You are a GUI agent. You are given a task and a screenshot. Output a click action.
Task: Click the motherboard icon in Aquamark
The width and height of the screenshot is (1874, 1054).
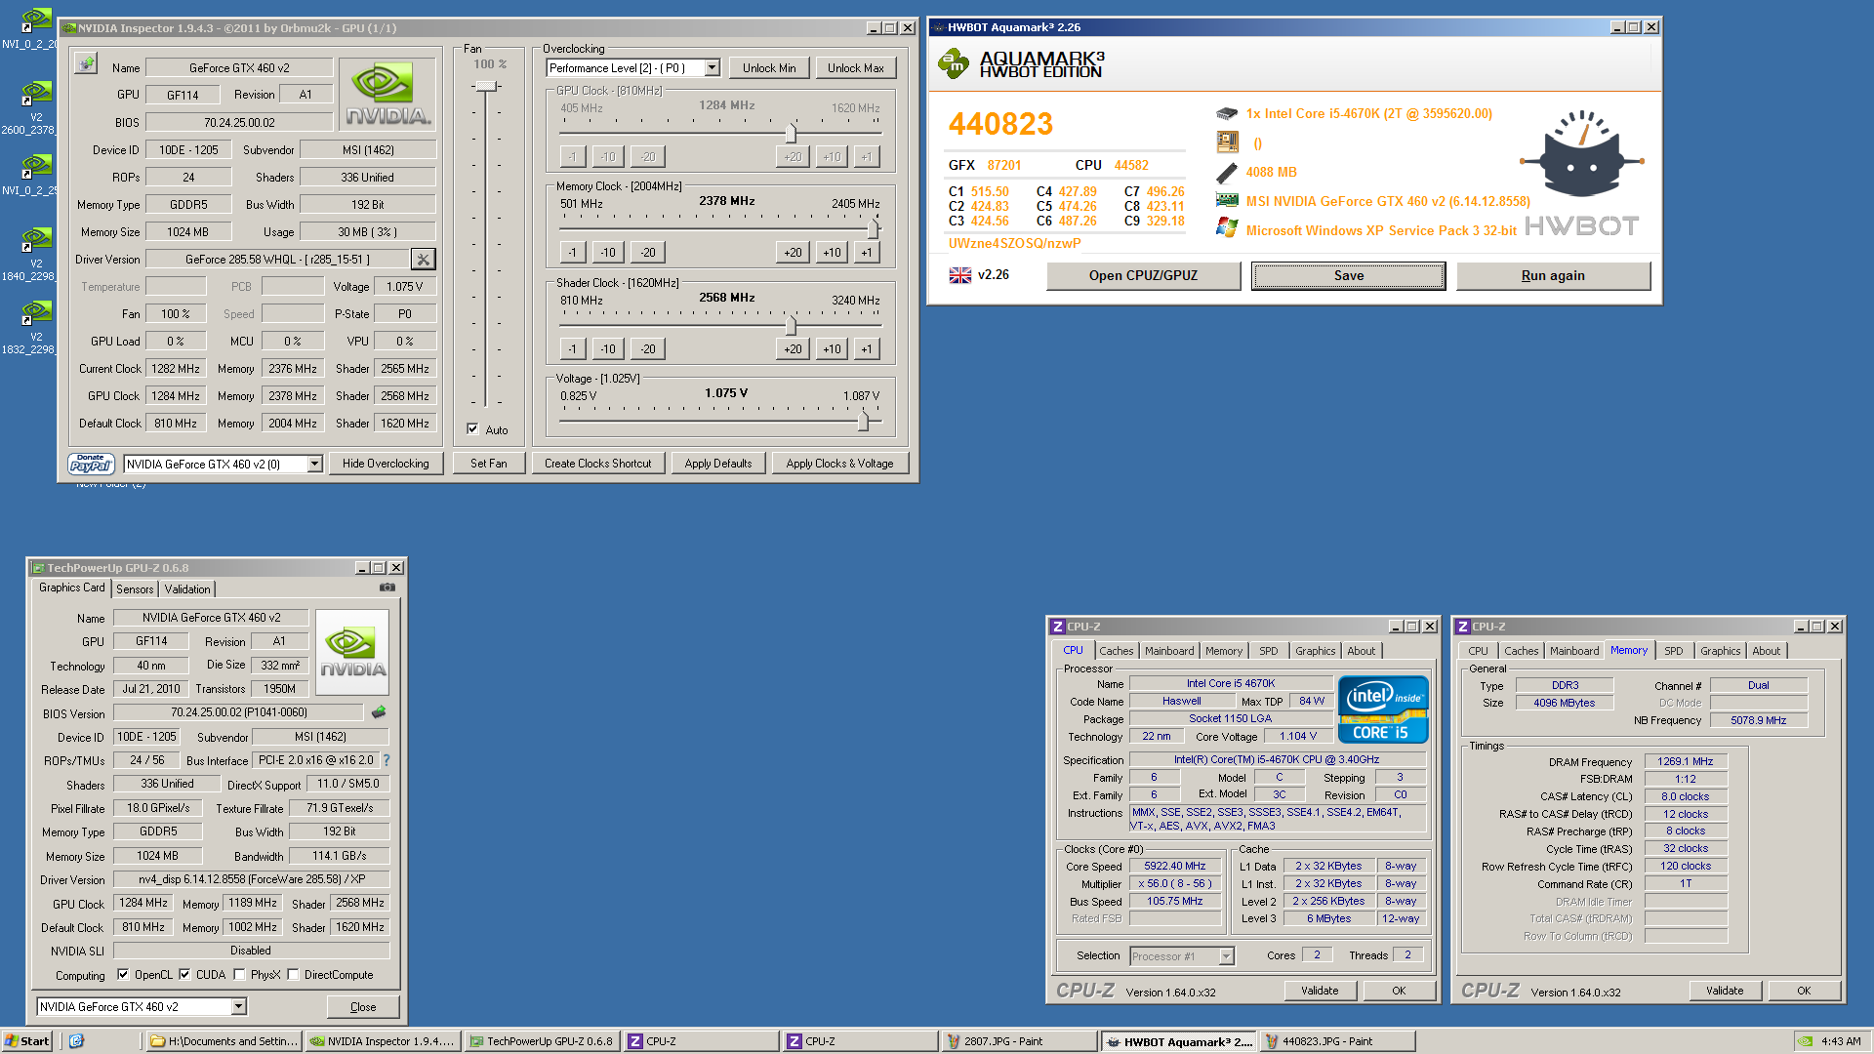pos(1227,143)
